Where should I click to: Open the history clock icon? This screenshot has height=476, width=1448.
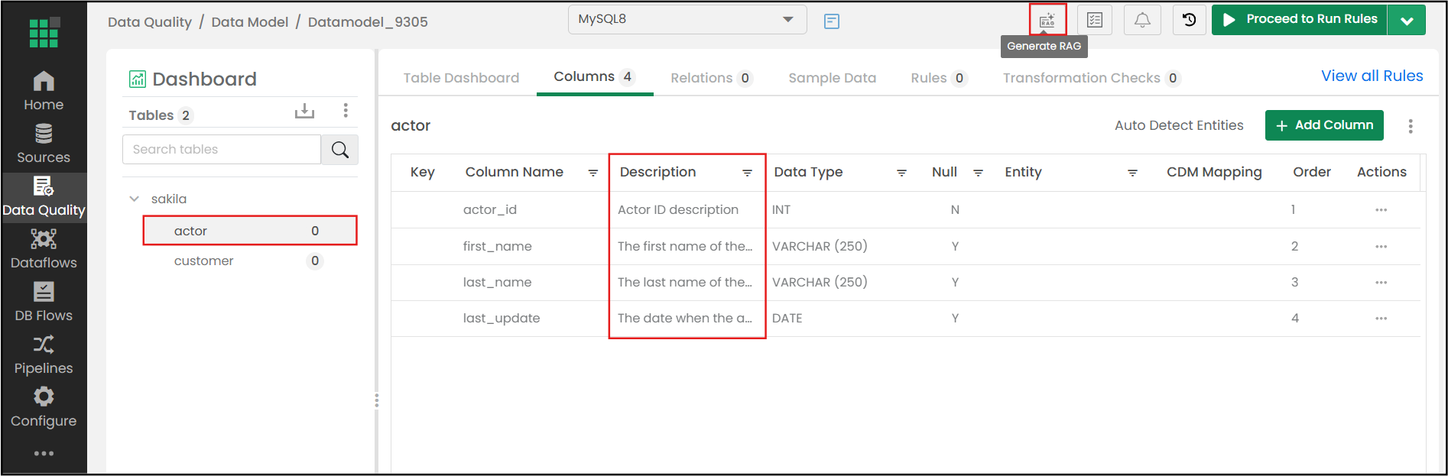(1189, 20)
